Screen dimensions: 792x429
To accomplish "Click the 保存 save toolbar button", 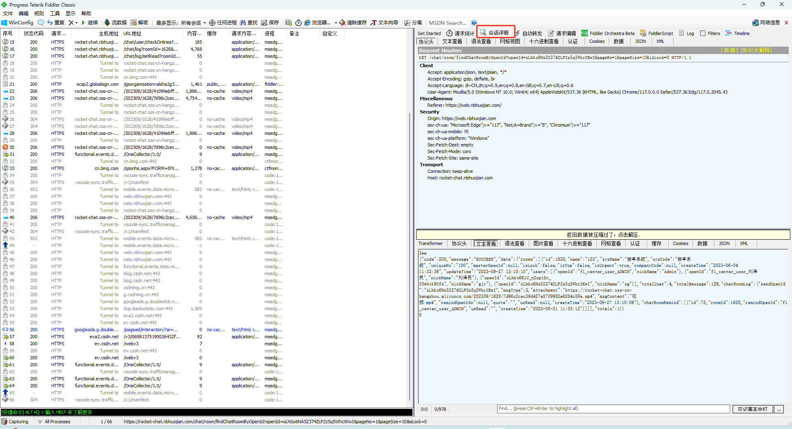I will tap(270, 23).
